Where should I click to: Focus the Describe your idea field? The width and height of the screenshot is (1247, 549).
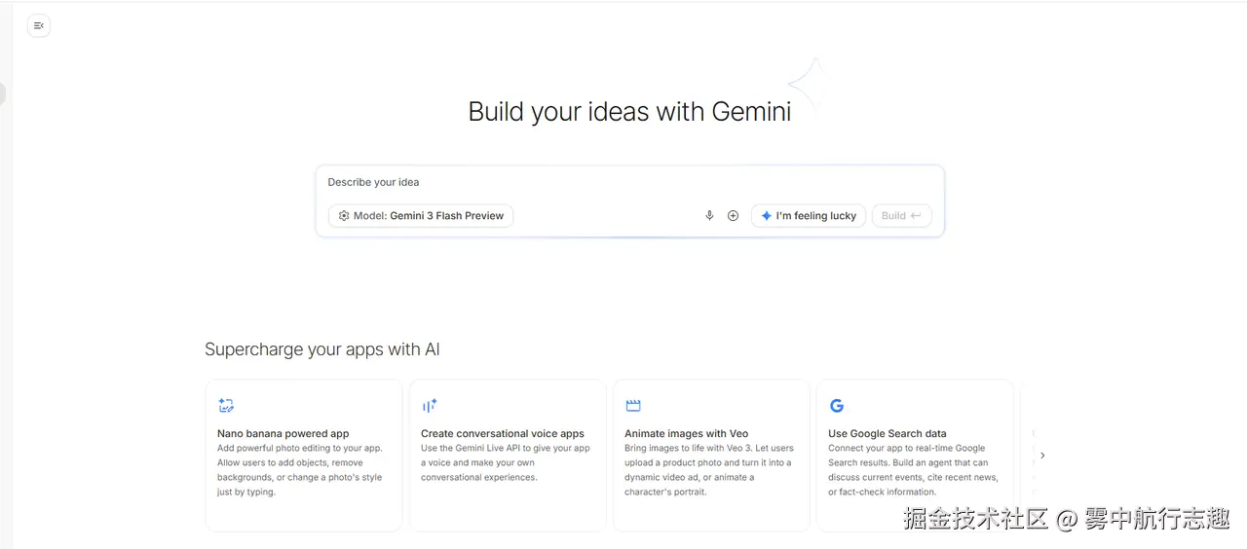point(629,182)
